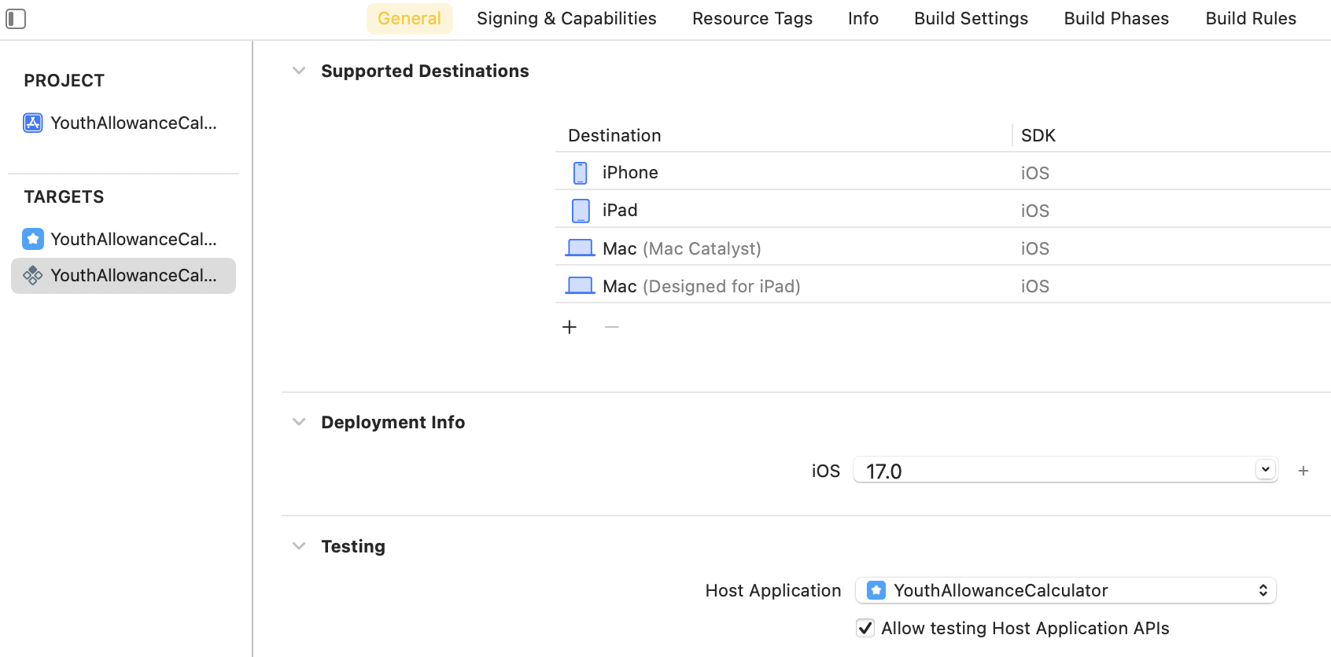The height and width of the screenshot is (657, 1331).
Task: Click the iPhone device icon
Action: [x=581, y=173]
